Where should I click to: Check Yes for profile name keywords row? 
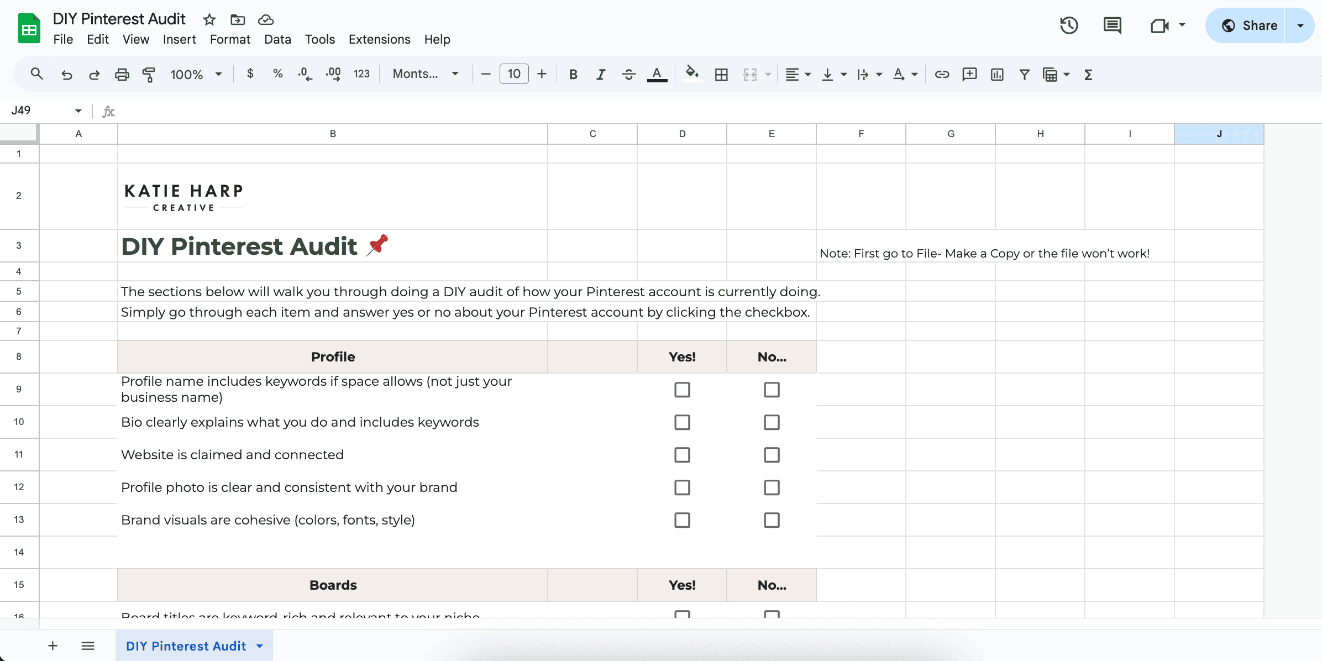[x=682, y=390]
